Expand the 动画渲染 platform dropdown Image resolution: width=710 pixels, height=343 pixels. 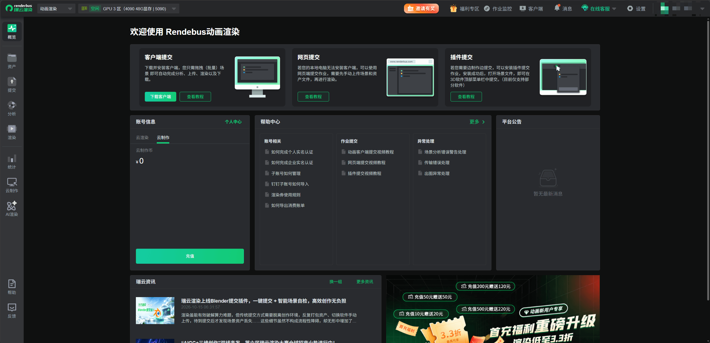(x=56, y=9)
